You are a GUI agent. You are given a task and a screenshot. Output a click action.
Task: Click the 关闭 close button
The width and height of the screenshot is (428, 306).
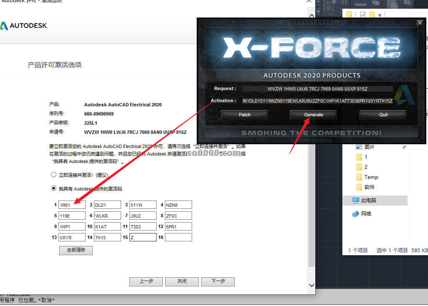pos(182,281)
